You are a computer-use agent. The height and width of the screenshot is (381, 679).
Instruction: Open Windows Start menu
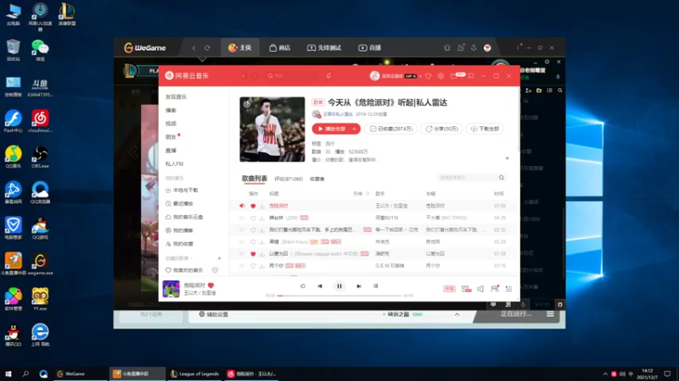point(8,373)
